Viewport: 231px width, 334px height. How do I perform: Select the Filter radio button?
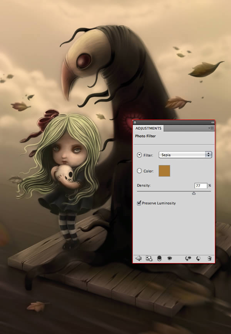coord(139,155)
